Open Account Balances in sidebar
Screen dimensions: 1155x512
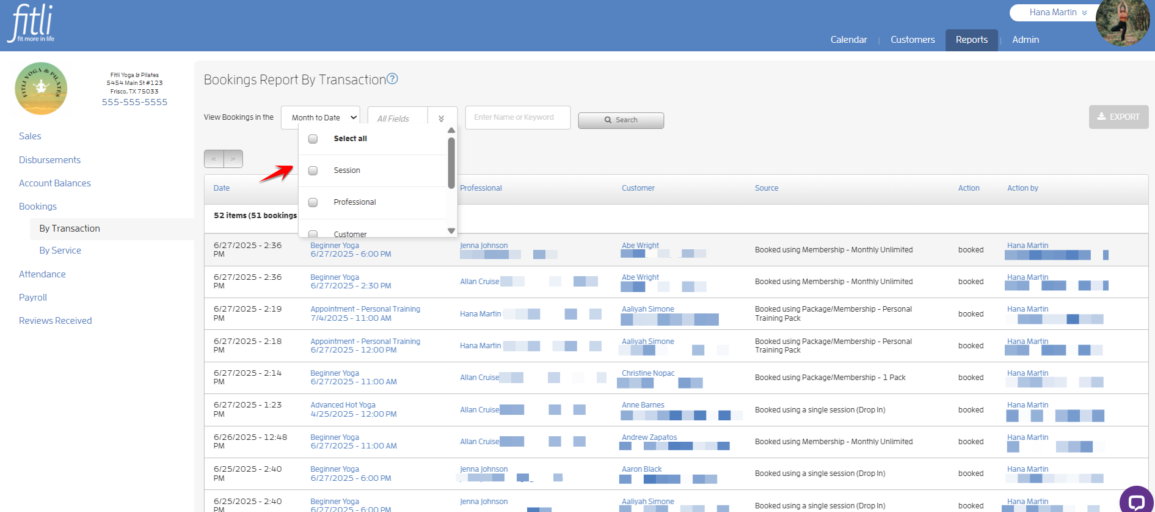point(55,183)
